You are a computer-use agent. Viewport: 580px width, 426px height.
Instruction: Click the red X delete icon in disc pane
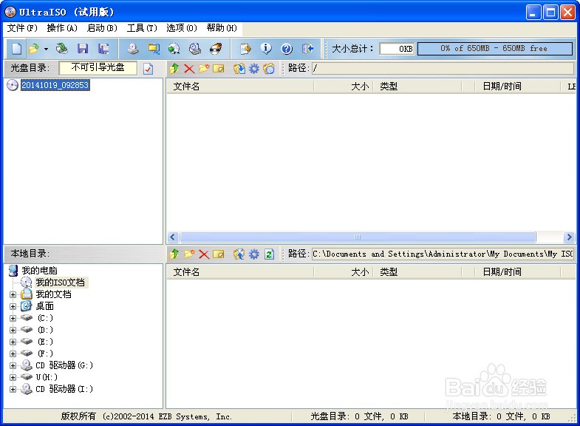pos(189,69)
